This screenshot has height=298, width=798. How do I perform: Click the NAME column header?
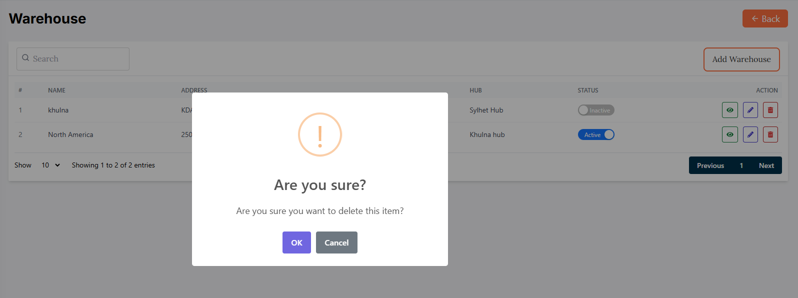(56, 90)
